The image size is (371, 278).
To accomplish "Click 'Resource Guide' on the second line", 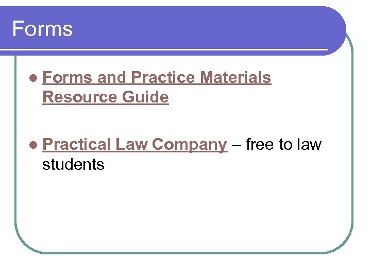I will (106, 97).
